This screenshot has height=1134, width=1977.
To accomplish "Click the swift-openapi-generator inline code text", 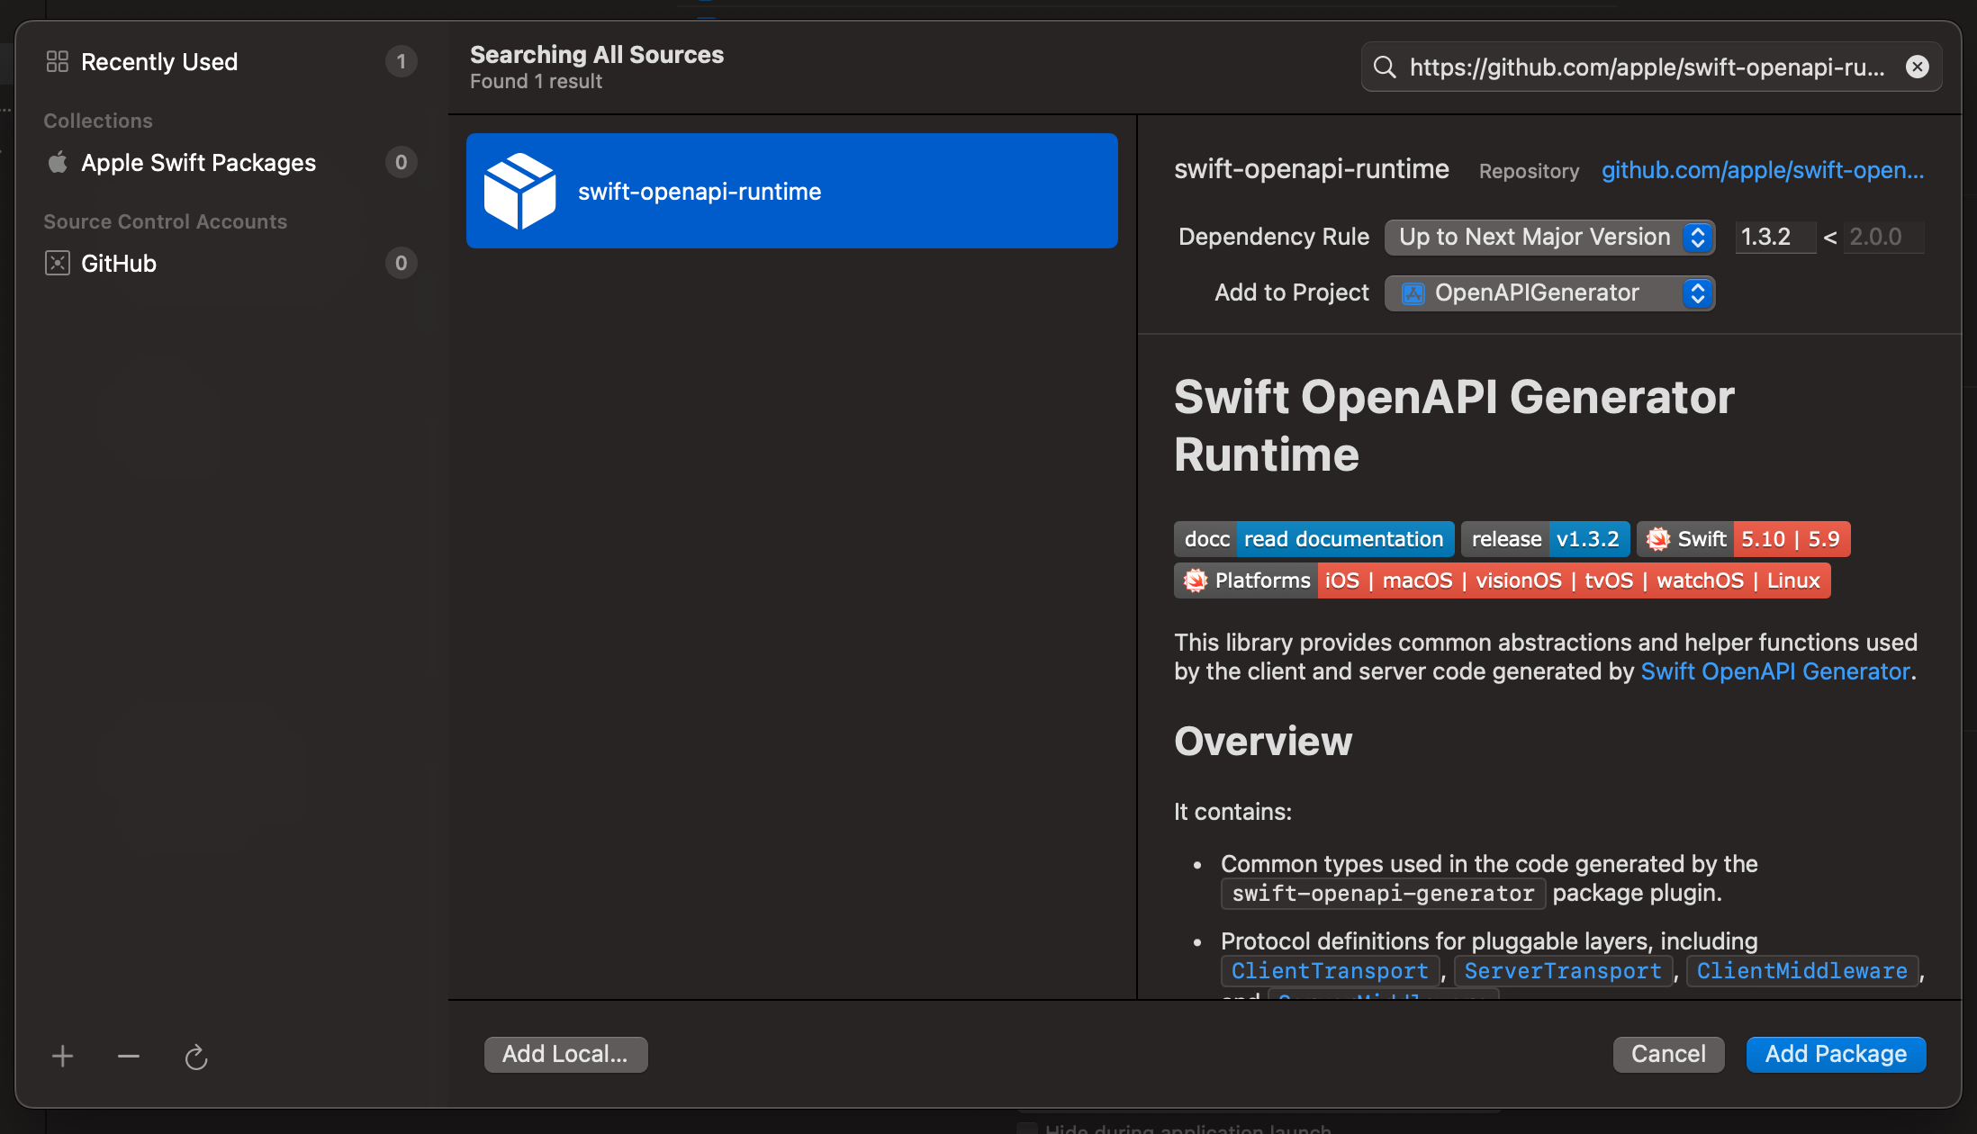I will click(x=1383, y=894).
